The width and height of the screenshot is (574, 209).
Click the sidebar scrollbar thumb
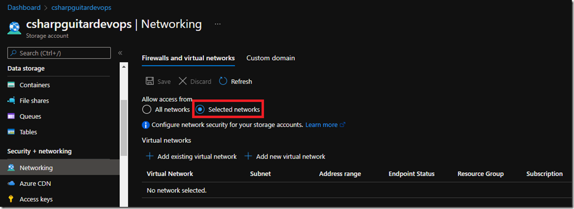click(124, 128)
